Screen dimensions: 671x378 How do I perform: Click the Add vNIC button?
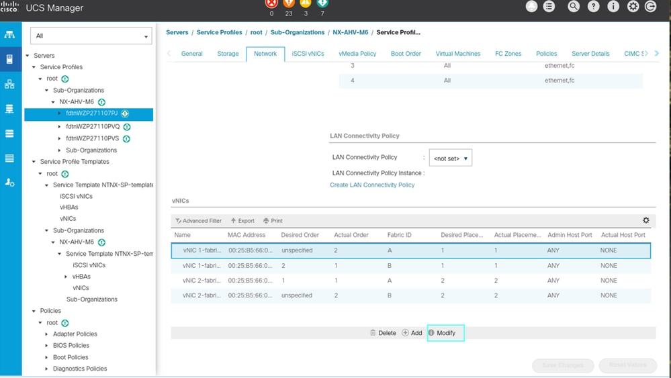[x=412, y=333]
